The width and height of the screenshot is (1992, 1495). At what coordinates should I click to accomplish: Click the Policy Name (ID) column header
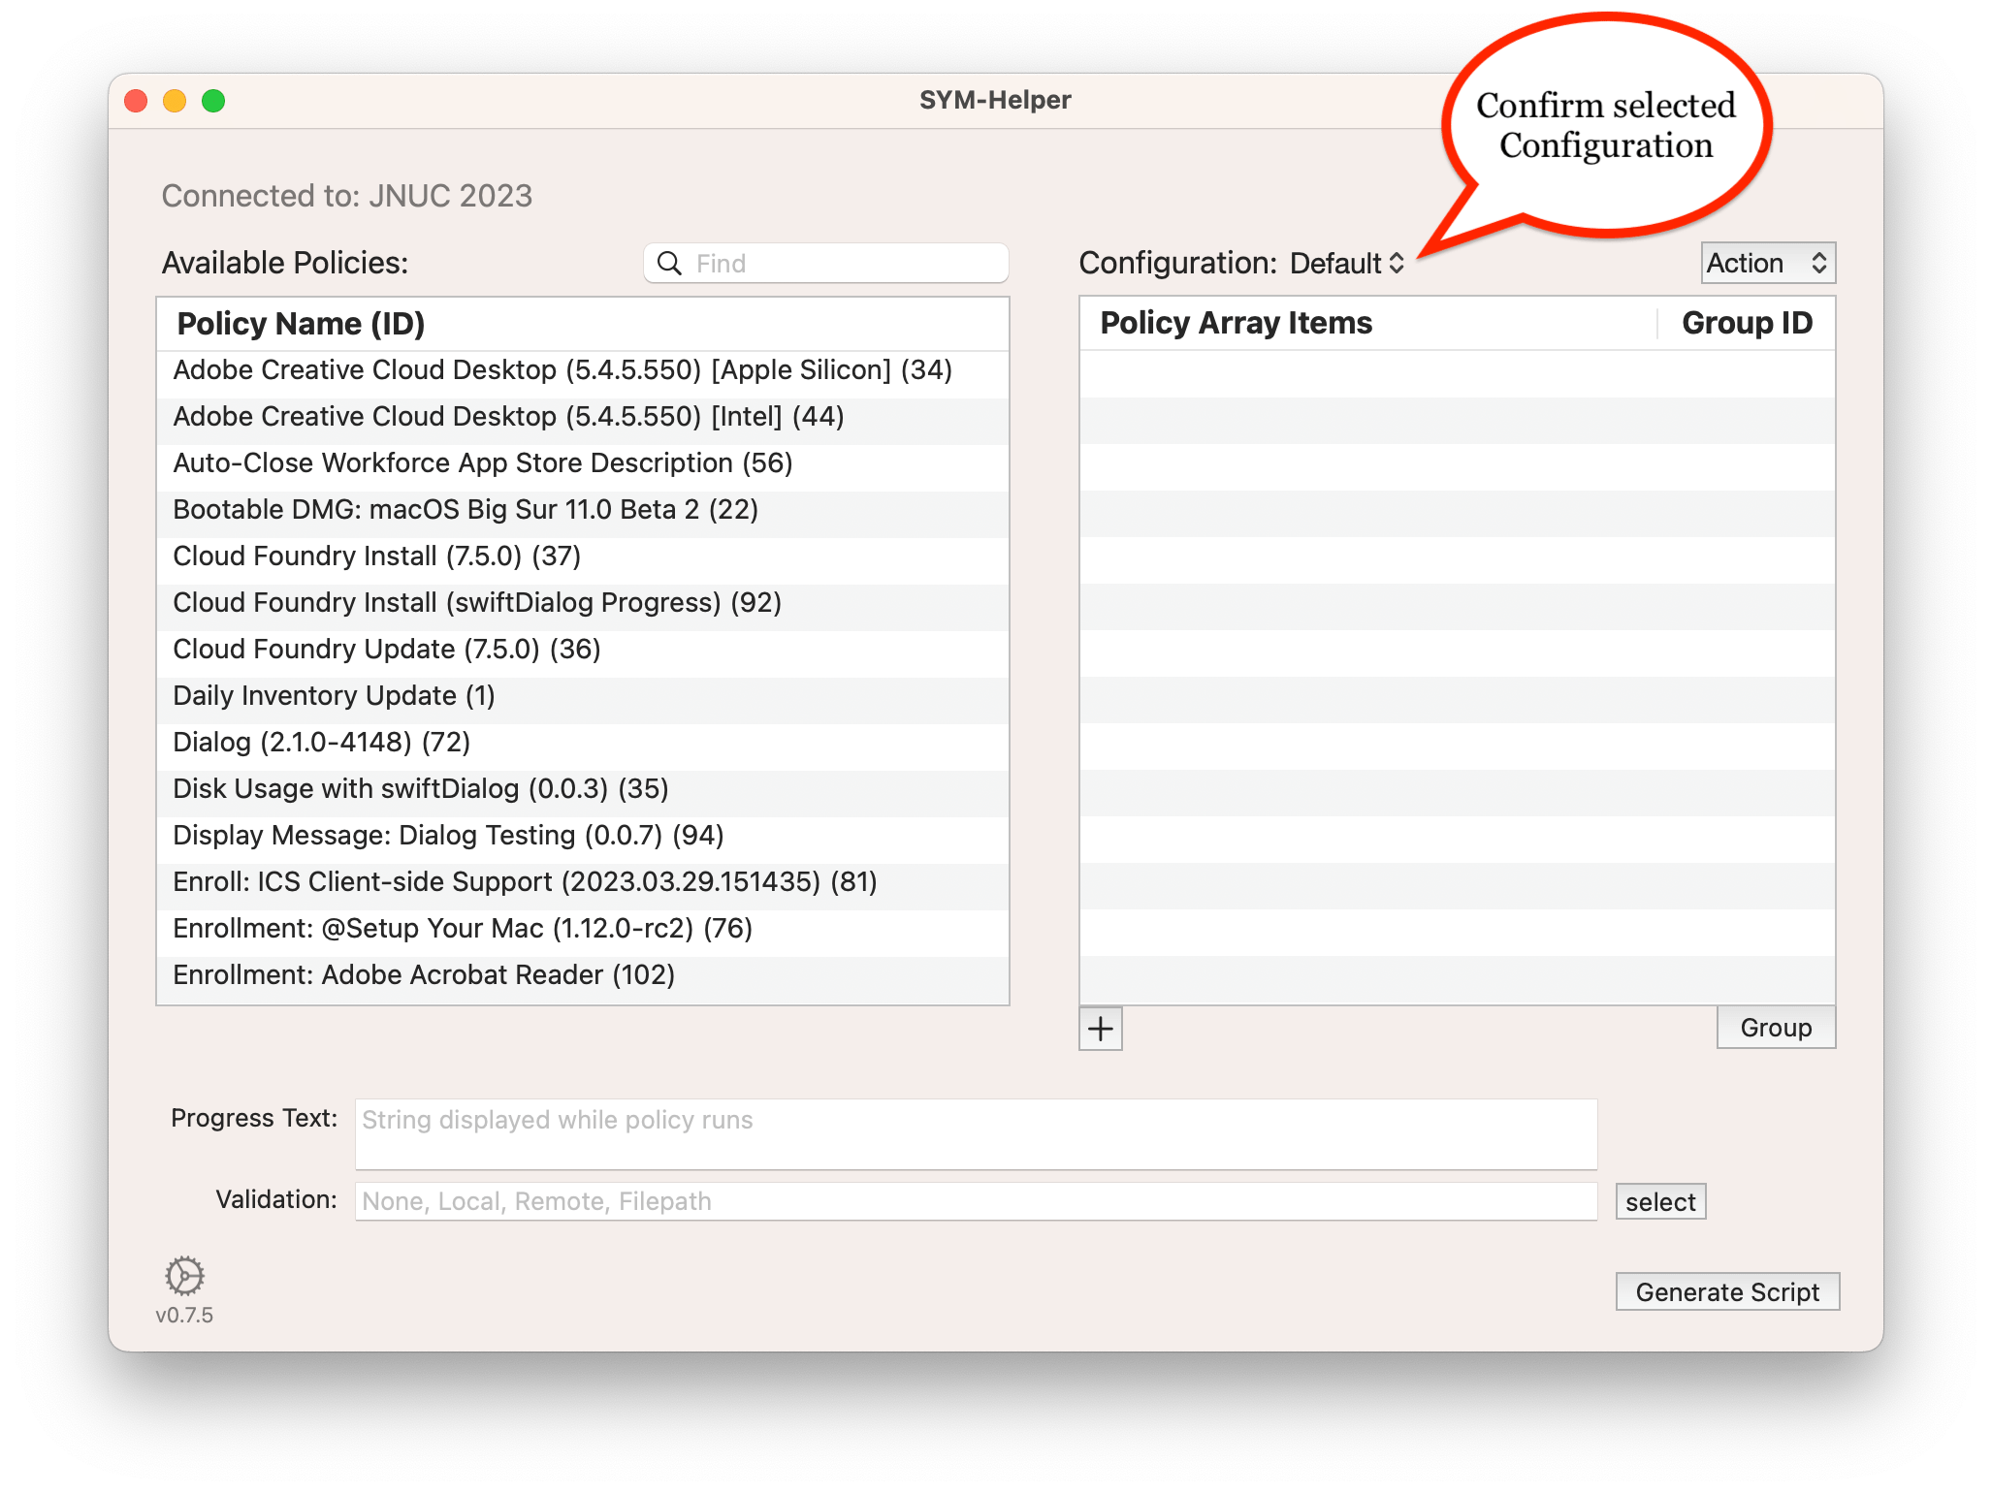[x=301, y=324]
